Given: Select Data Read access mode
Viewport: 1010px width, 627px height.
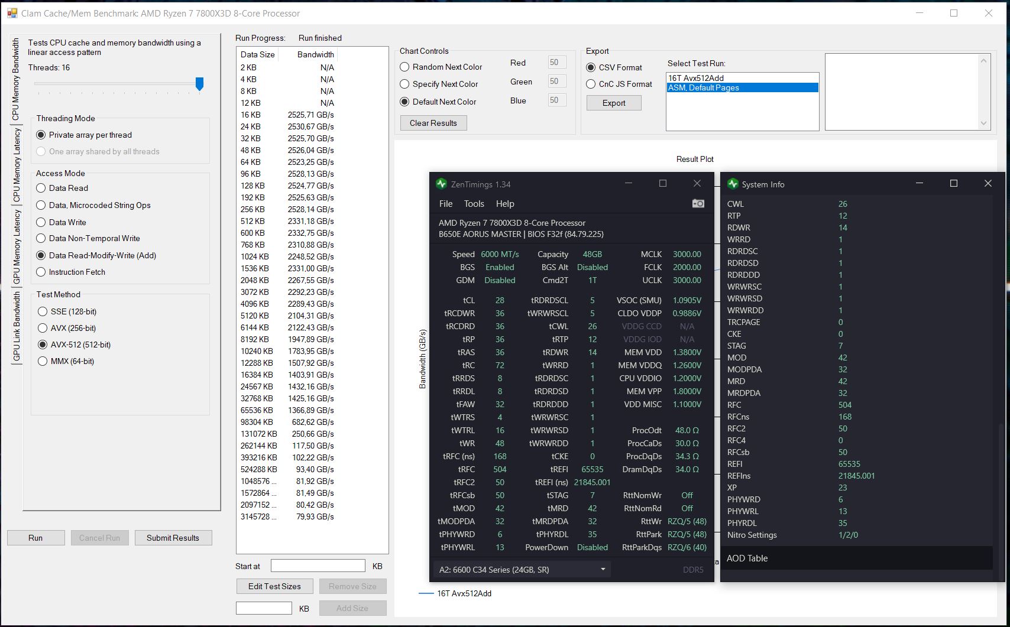Looking at the screenshot, I should point(62,188).
